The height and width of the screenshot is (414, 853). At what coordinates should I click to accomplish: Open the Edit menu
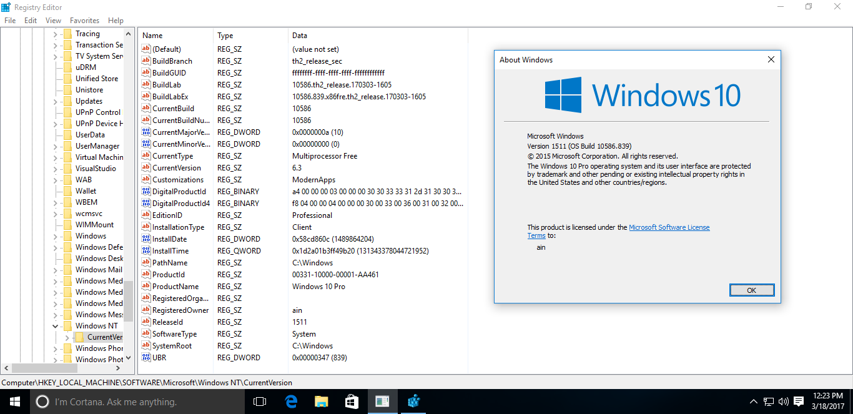[x=31, y=21]
